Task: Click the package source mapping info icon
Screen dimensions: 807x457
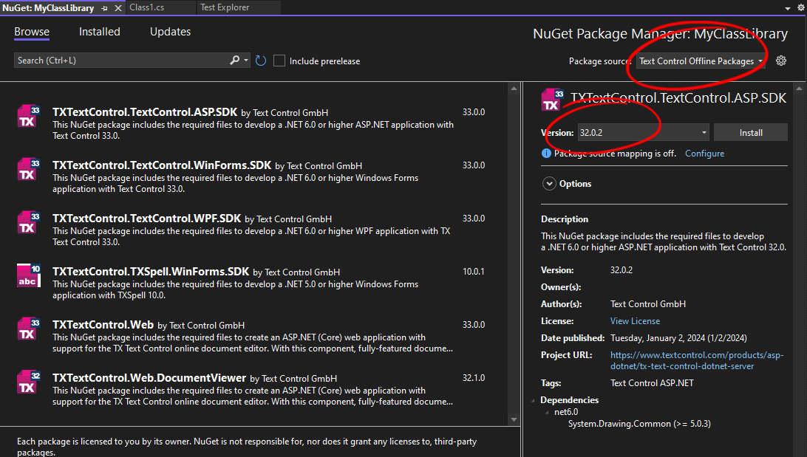Action: (x=546, y=153)
